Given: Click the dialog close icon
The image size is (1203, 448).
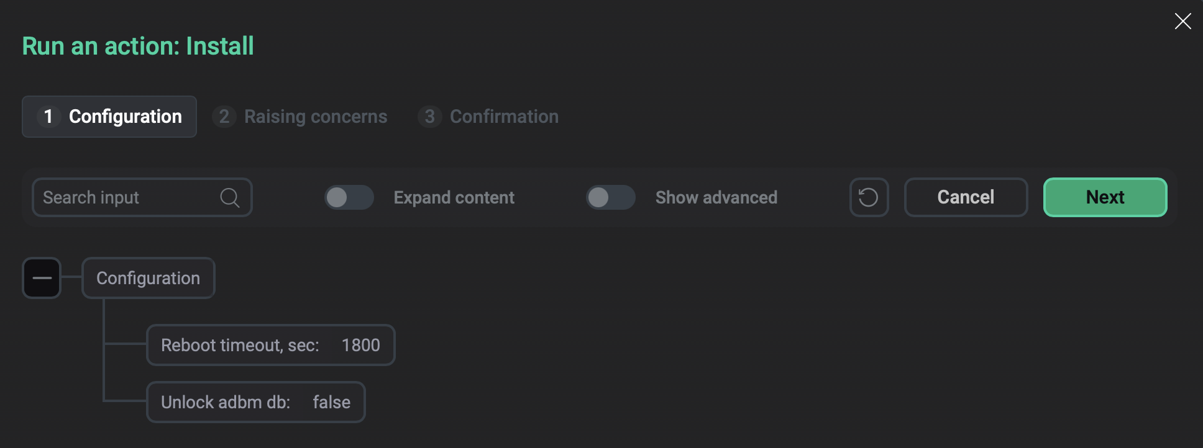Looking at the screenshot, I should (1182, 21).
